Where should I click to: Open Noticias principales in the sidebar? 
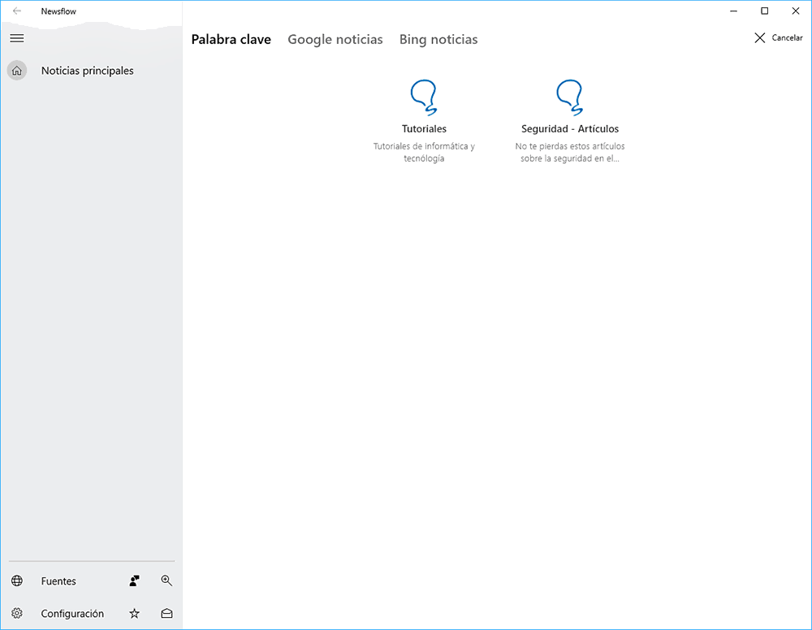88,71
